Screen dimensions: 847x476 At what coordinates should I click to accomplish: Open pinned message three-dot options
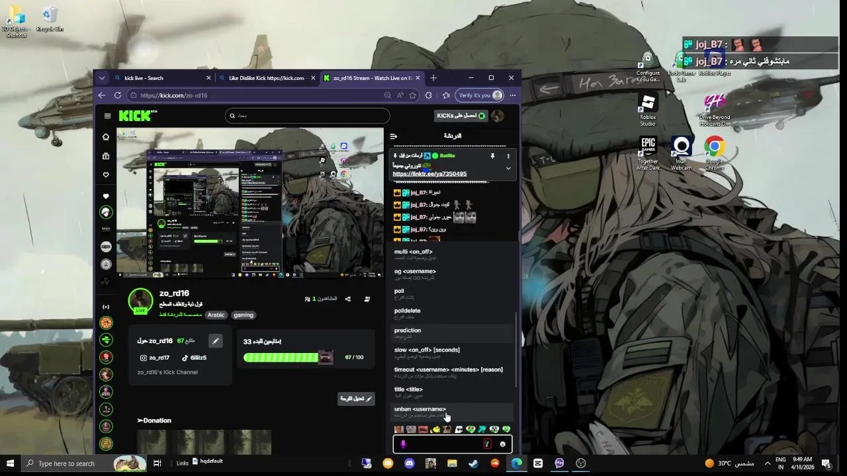tap(508, 156)
